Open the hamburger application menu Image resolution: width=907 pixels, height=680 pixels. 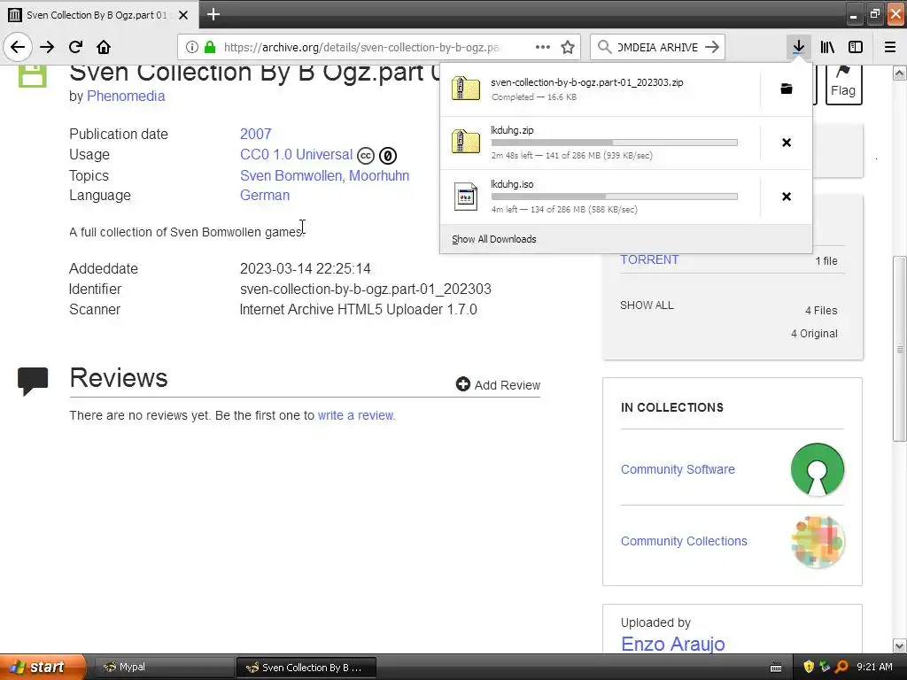tap(890, 47)
